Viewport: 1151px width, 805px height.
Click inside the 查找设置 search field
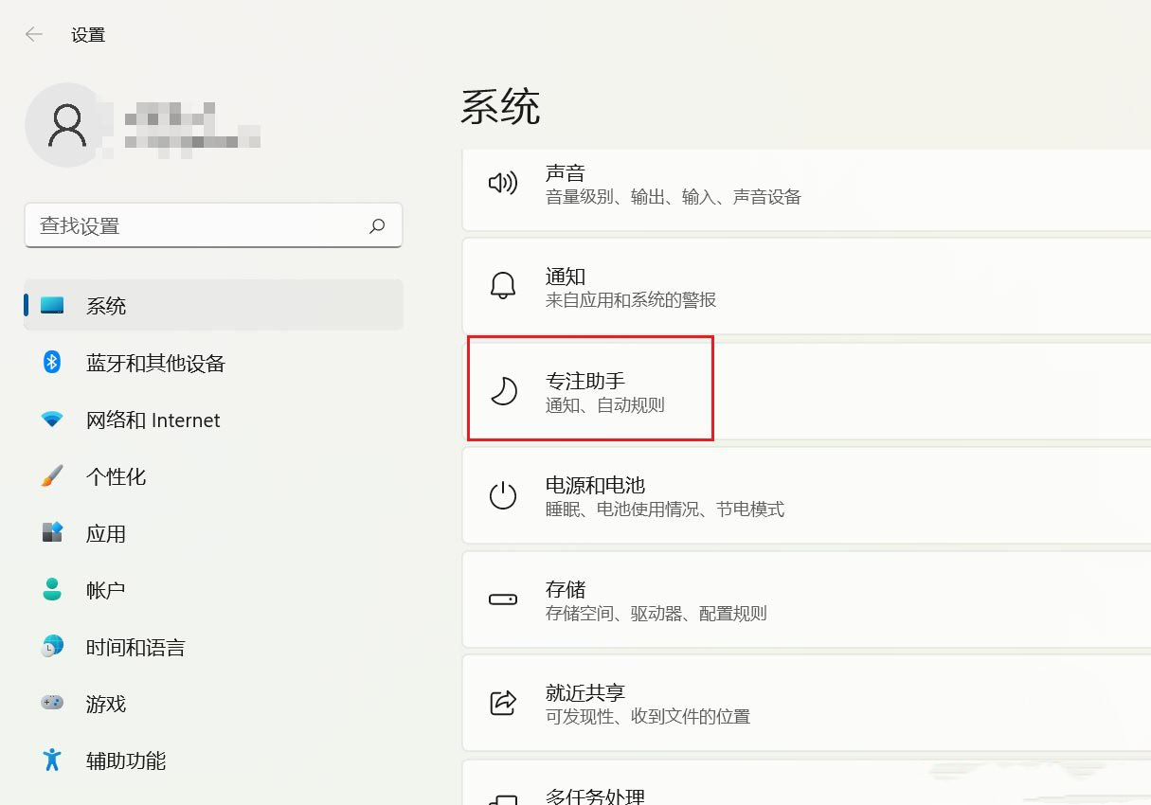click(x=189, y=225)
